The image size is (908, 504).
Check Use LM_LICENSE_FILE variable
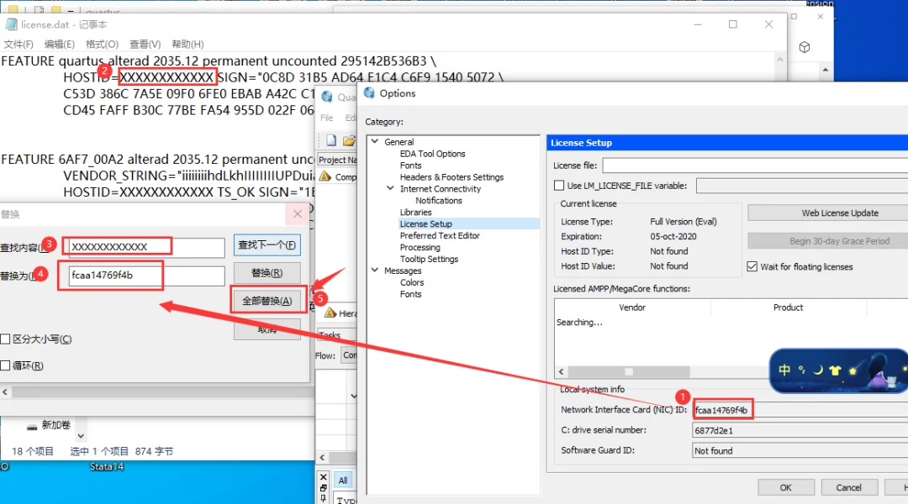pyautogui.click(x=559, y=186)
